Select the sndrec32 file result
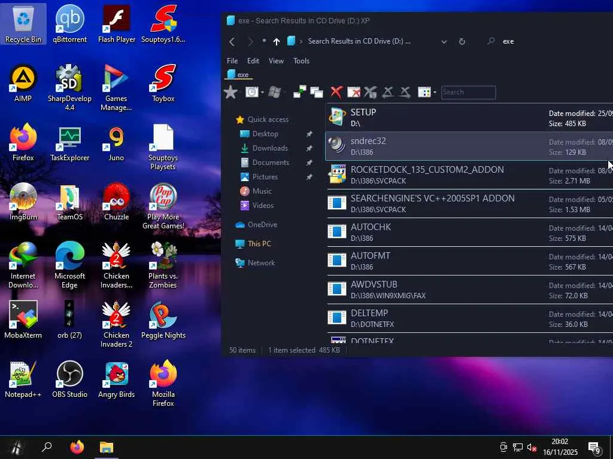The width and height of the screenshot is (613, 459). click(x=469, y=146)
